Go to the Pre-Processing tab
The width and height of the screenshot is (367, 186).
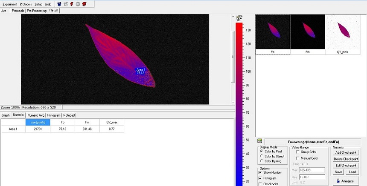(x=37, y=11)
